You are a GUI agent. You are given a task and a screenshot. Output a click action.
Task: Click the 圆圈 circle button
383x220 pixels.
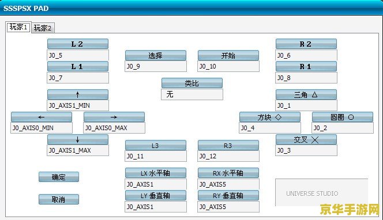point(343,117)
